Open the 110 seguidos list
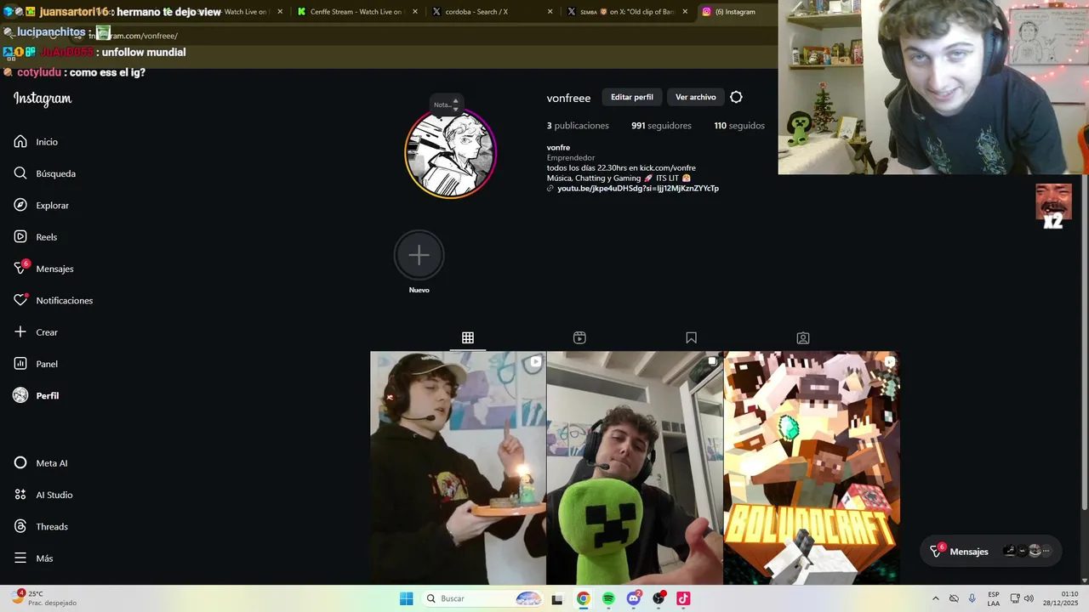 739,126
